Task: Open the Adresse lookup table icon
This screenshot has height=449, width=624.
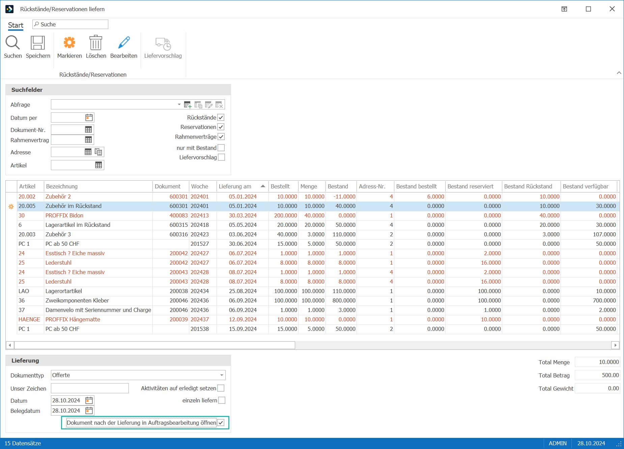Action: (x=88, y=152)
